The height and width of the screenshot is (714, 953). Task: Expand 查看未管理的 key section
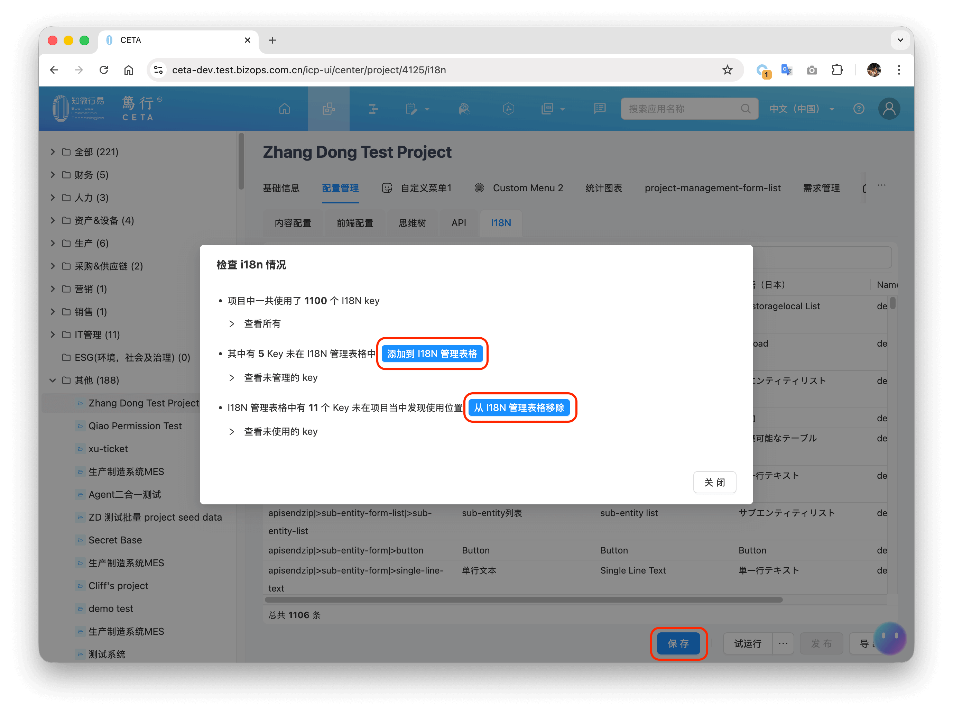[x=232, y=377]
